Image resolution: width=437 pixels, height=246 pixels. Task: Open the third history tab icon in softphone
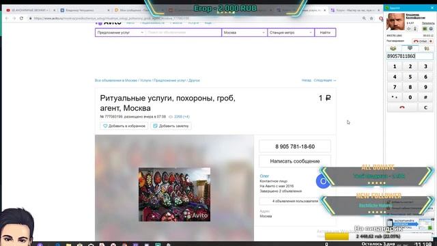point(426,49)
